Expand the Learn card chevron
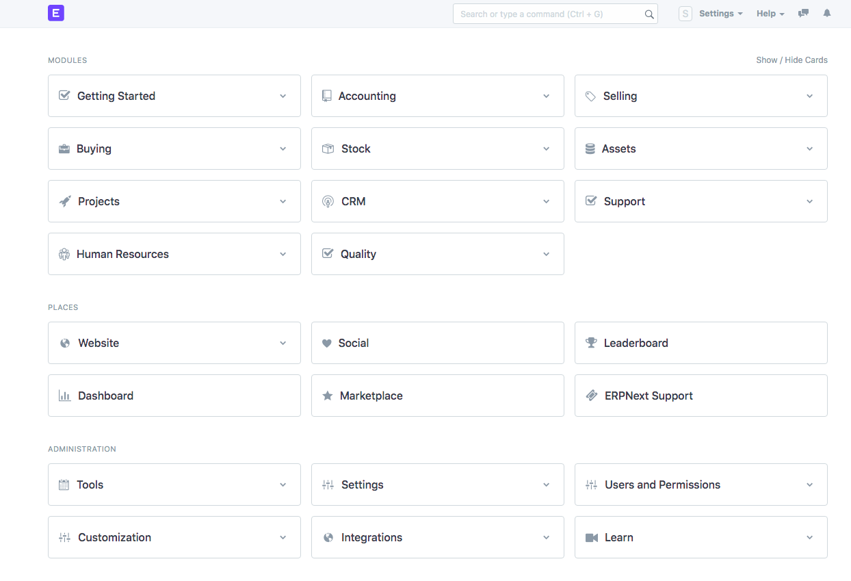Image resolution: width=851 pixels, height=581 pixels. [x=810, y=537]
